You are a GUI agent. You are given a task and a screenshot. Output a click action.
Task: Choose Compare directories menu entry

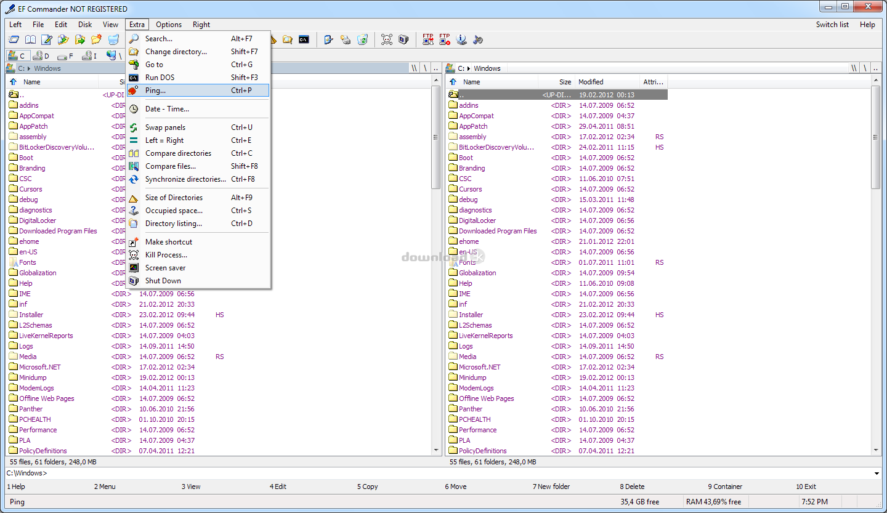pyautogui.click(x=198, y=153)
